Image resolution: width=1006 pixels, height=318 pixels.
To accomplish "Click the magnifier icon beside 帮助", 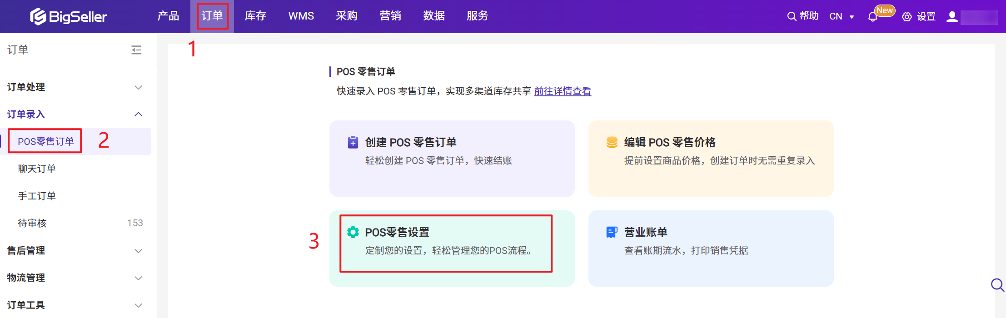I will tap(792, 16).
